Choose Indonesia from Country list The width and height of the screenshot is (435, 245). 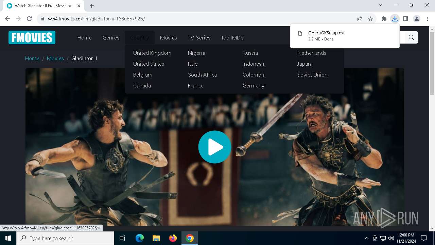coord(254,64)
